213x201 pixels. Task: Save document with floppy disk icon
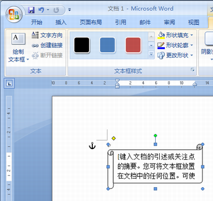(x=31, y=10)
